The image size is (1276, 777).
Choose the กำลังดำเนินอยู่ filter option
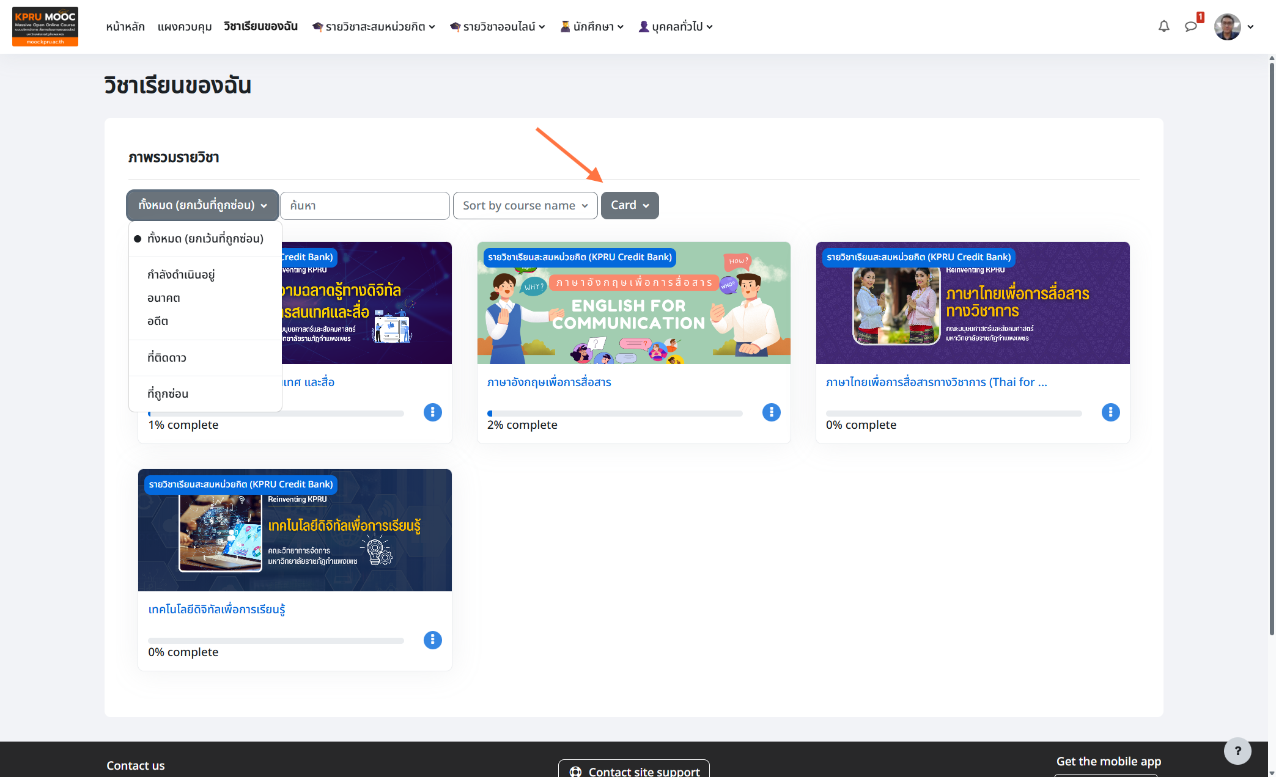(x=205, y=275)
